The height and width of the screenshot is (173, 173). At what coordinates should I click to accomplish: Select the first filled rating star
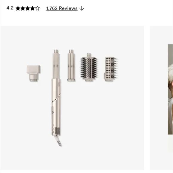coord(18,8)
